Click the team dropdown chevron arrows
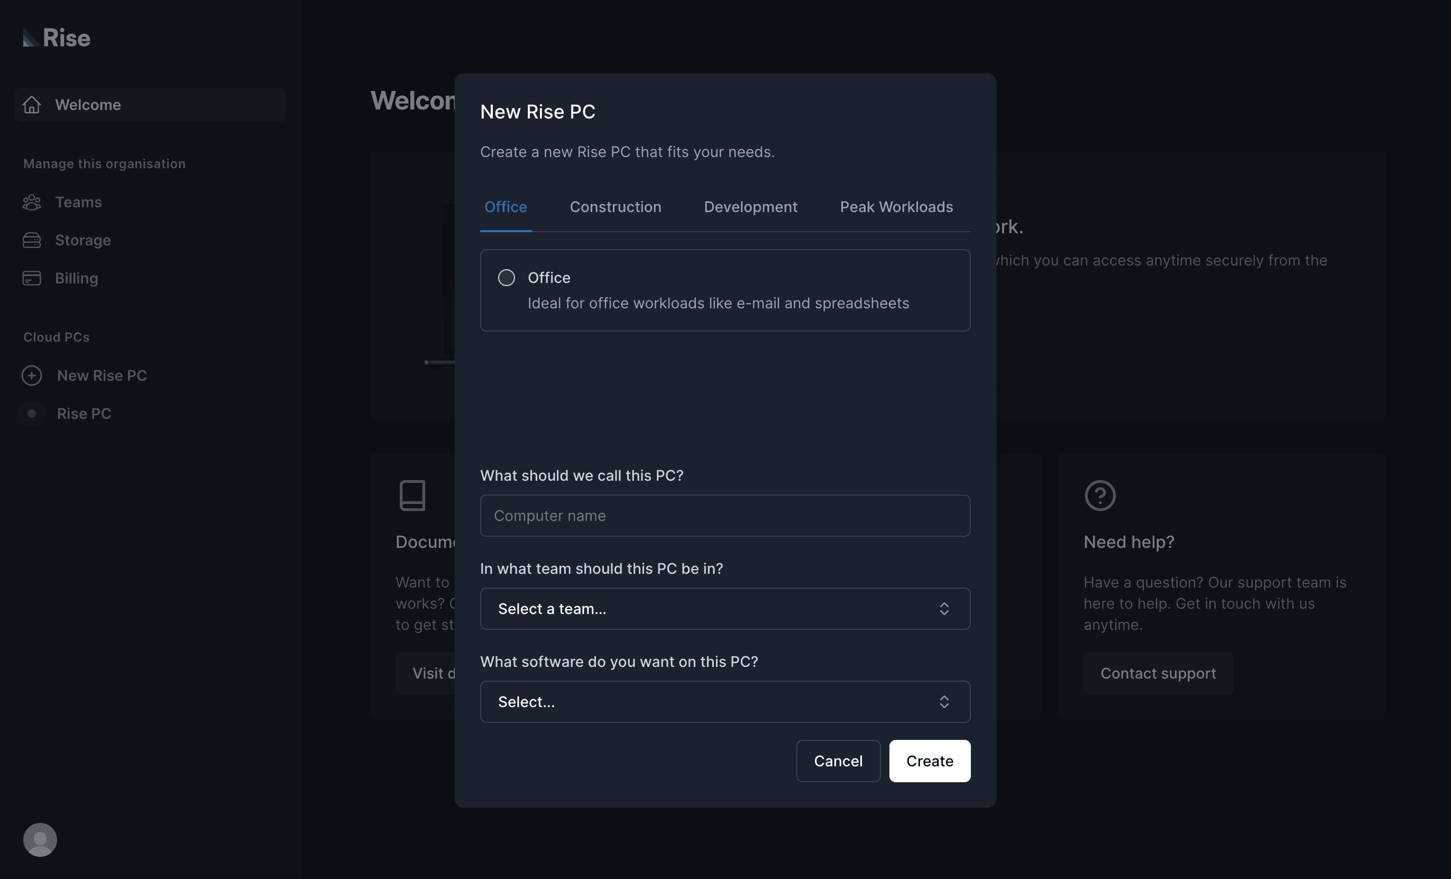 (944, 609)
